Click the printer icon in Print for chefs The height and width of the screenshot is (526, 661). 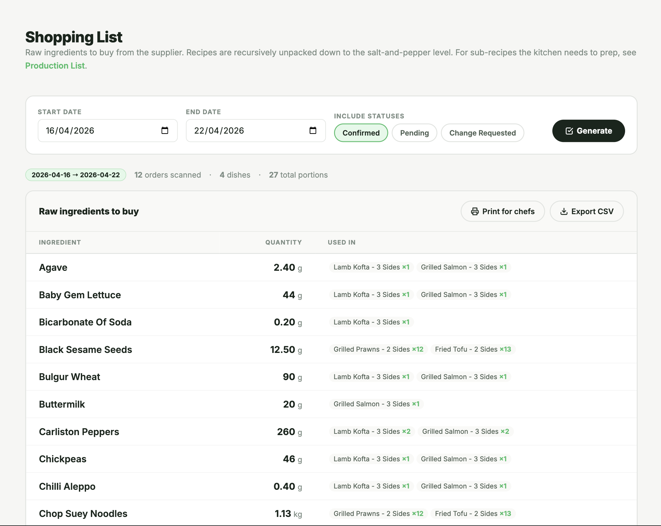coord(475,211)
